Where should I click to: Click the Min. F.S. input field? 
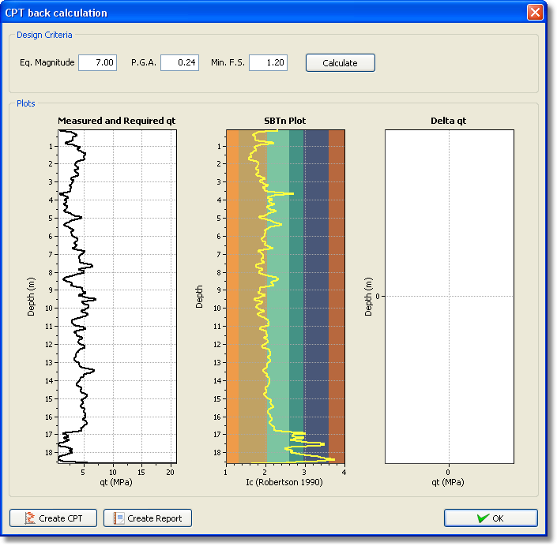tap(267, 62)
